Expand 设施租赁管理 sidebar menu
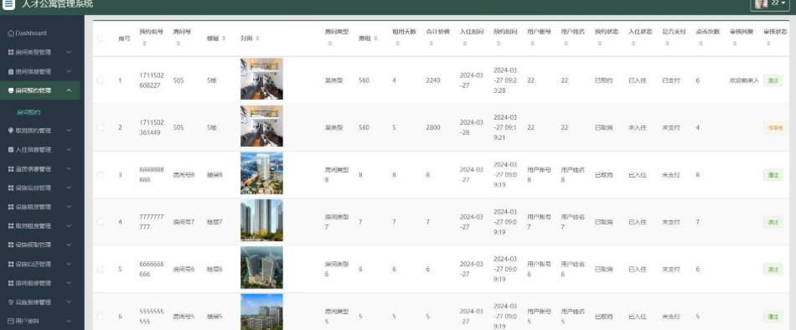The height and width of the screenshot is (330, 796). tap(39, 207)
